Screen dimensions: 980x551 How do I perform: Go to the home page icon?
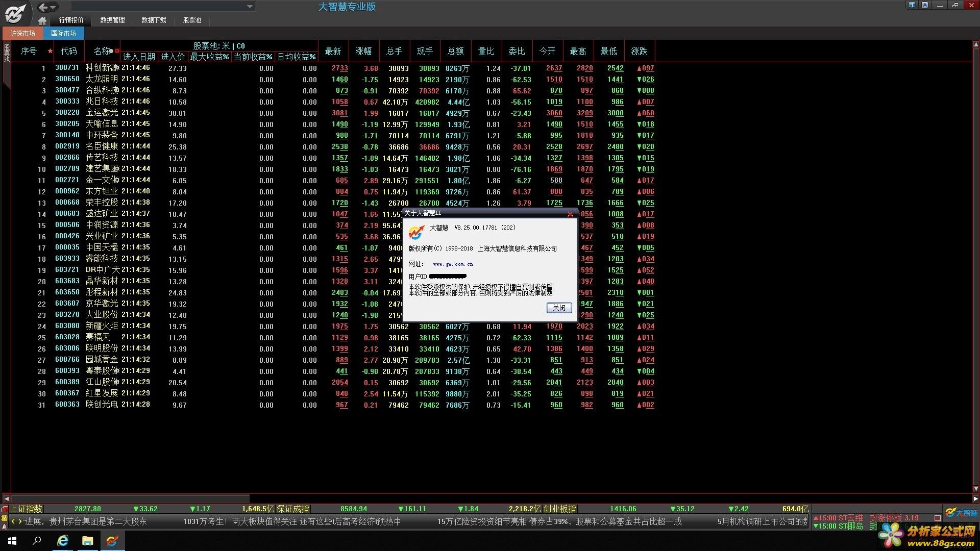pos(42,20)
